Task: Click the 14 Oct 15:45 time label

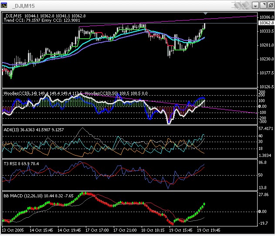Action: point(41,230)
